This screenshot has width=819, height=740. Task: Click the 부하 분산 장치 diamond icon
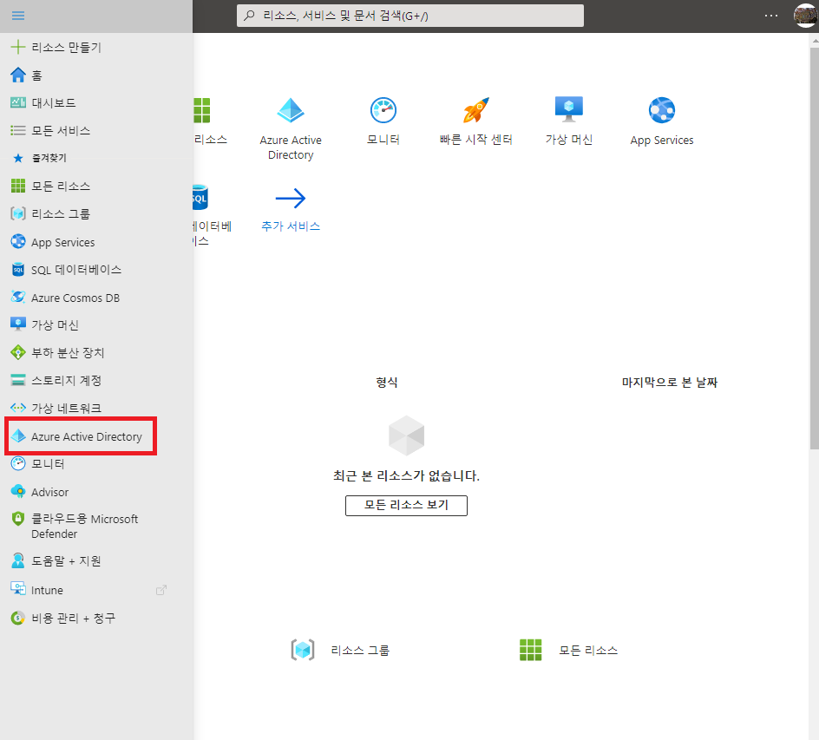click(17, 352)
